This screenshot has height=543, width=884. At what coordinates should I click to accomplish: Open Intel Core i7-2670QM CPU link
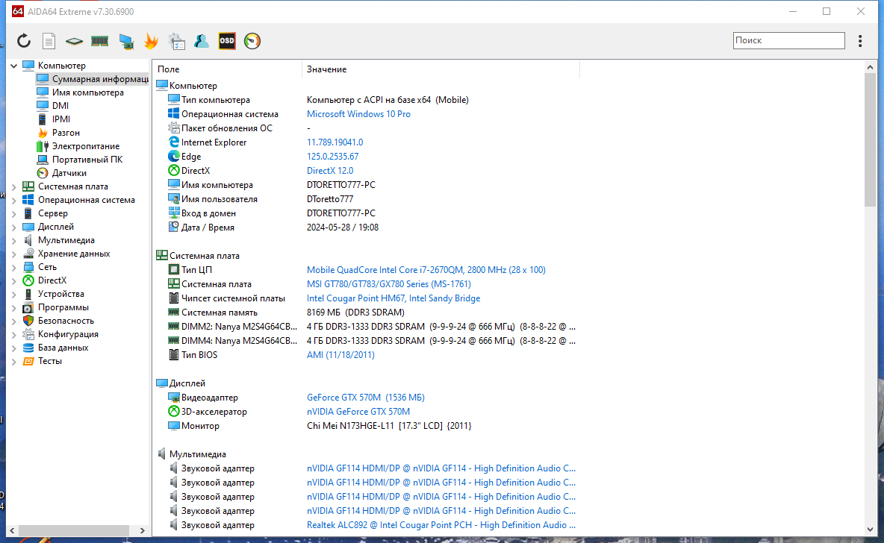click(426, 270)
